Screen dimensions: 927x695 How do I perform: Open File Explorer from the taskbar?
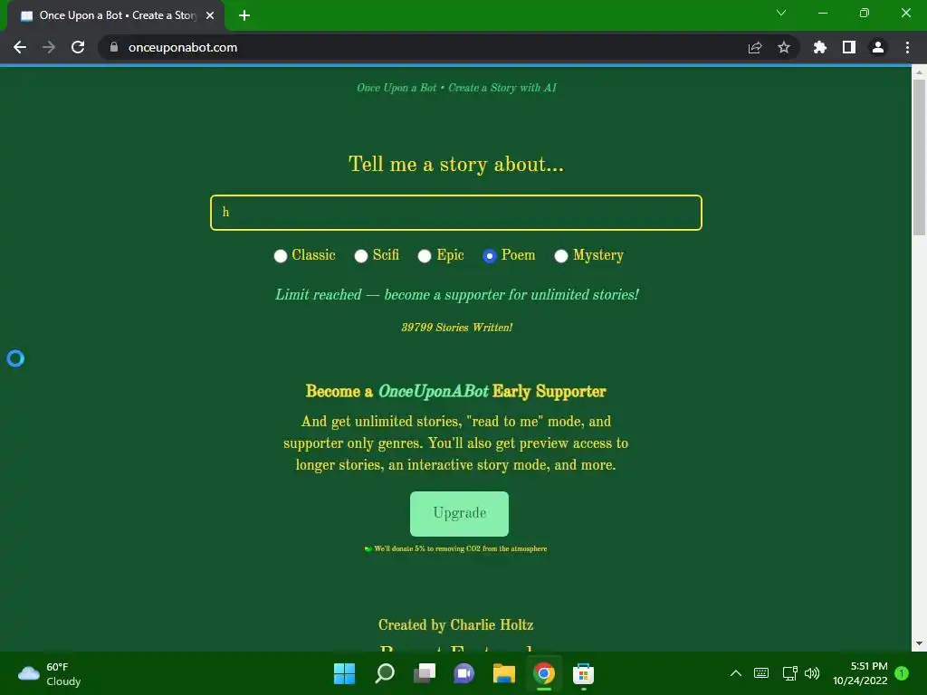tap(503, 673)
